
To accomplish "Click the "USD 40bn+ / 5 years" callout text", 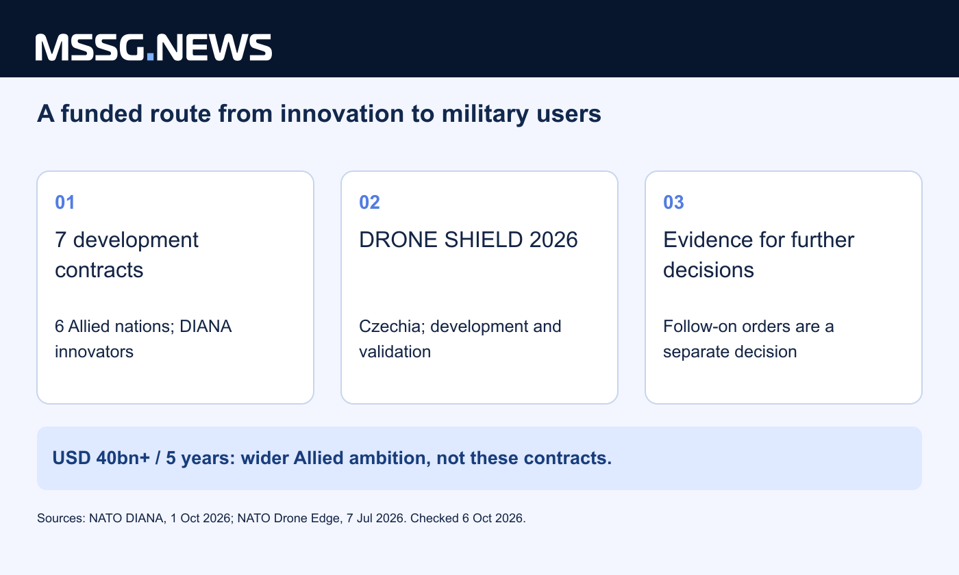I will [332, 458].
